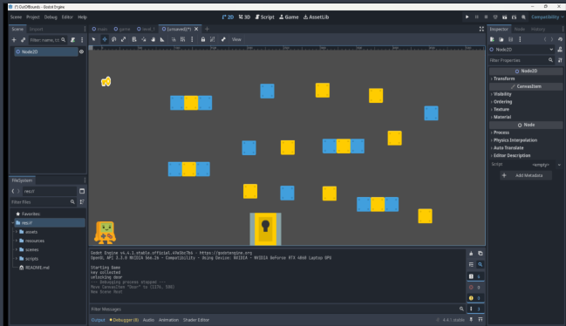The width and height of the screenshot is (566, 326).
Task: Lock the selected node
Action: (203, 39)
